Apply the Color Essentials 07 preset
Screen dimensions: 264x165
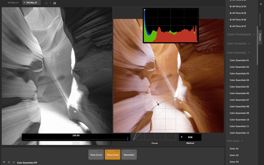[239, 100]
